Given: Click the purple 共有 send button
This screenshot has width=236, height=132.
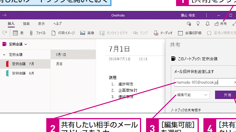Looking at the screenshot, I should [x=226, y=95].
